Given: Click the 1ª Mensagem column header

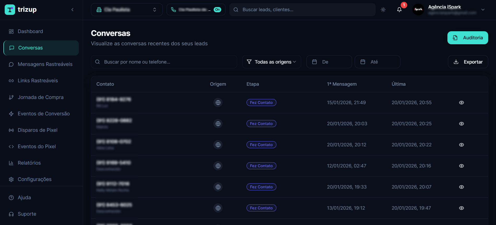Looking at the screenshot, I should pos(342,84).
